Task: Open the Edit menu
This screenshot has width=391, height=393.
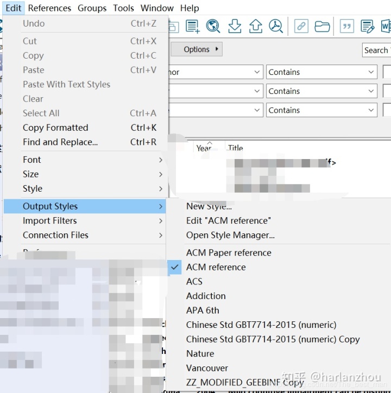Action: [14, 8]
